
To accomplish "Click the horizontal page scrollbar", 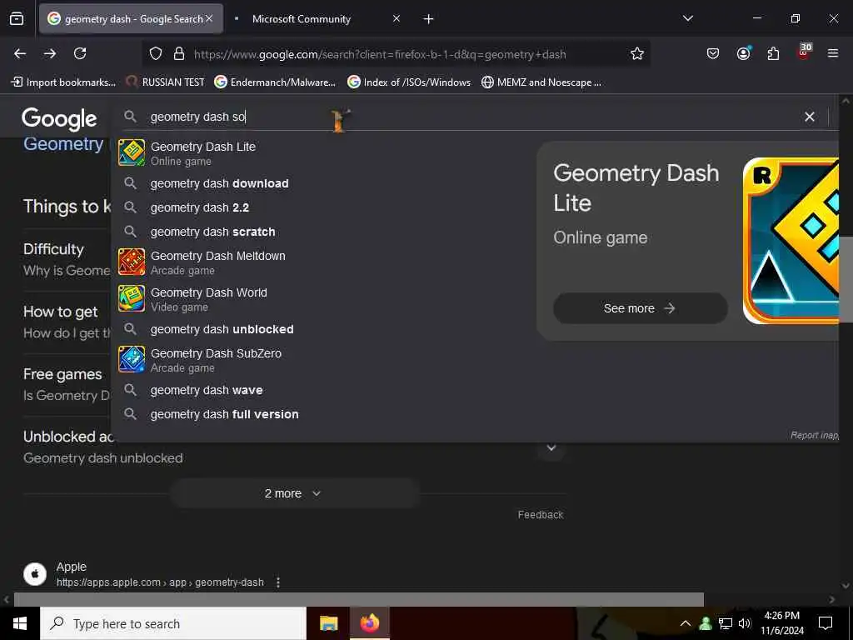I will click(x=358, y=600).
